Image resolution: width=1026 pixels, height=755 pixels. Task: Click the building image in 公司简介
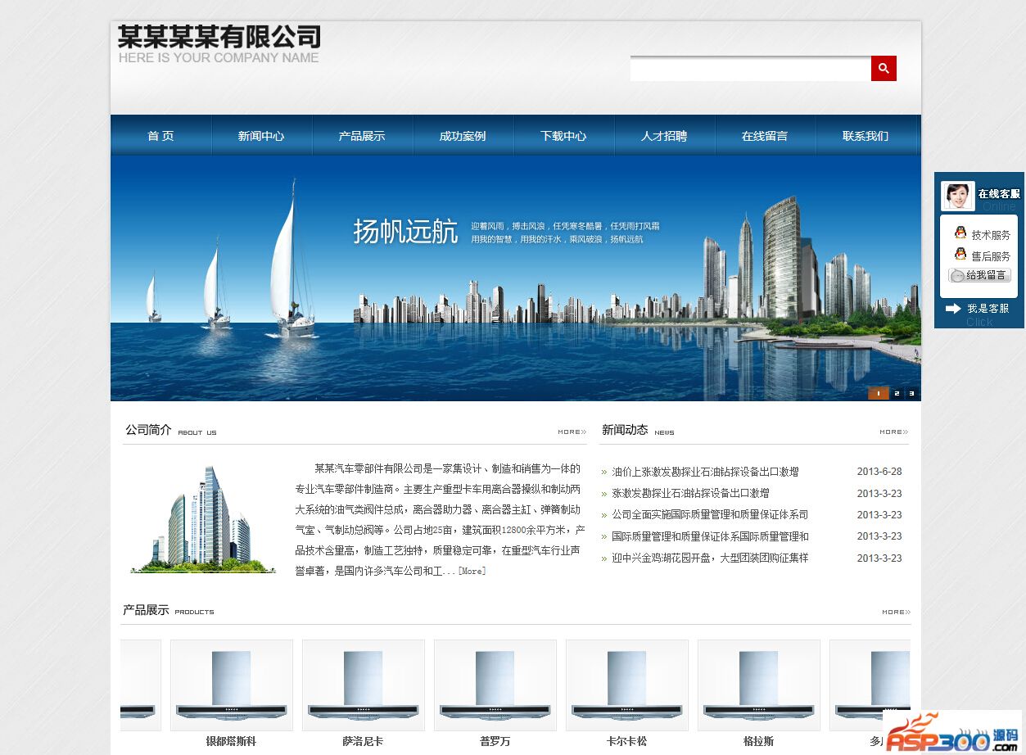pyautogui.click(x=203, y=520)
